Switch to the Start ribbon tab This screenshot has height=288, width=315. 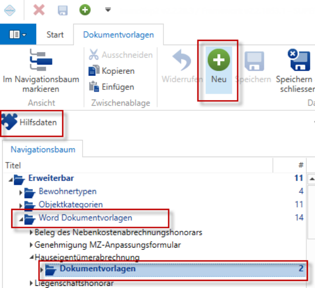pyautogui.click(x=55, y=34)
